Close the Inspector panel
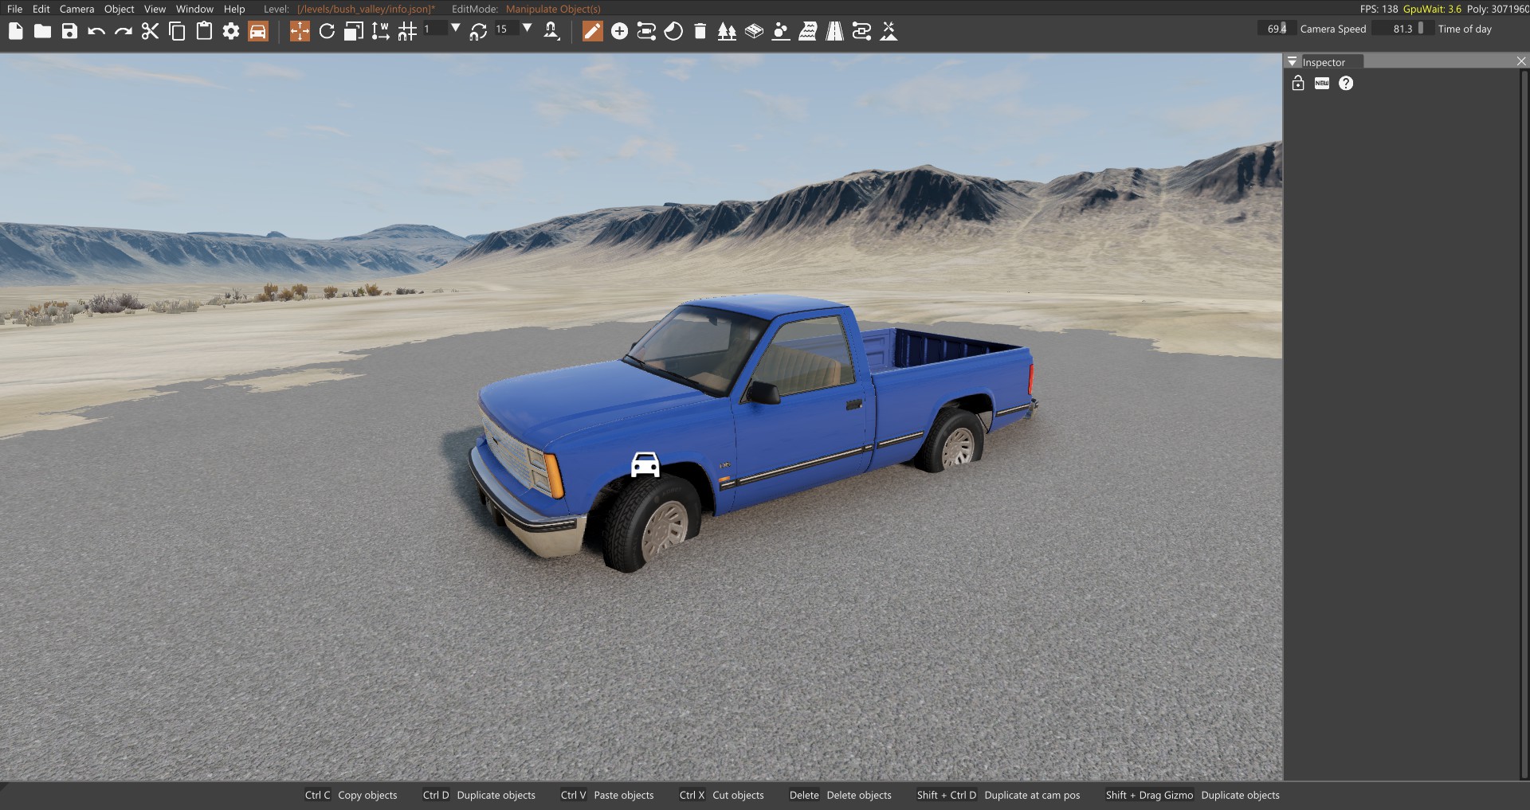Image resolution: width=1530 pixels, height=810 pixels. tap(1521, 61)
